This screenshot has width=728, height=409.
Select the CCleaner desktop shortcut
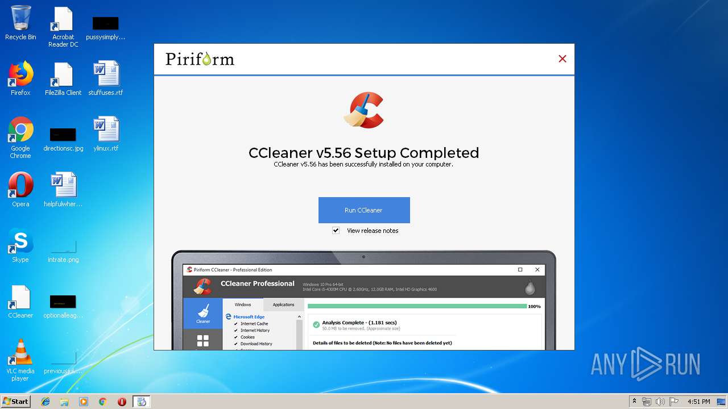pyautogui.click(x=20, y=301)
